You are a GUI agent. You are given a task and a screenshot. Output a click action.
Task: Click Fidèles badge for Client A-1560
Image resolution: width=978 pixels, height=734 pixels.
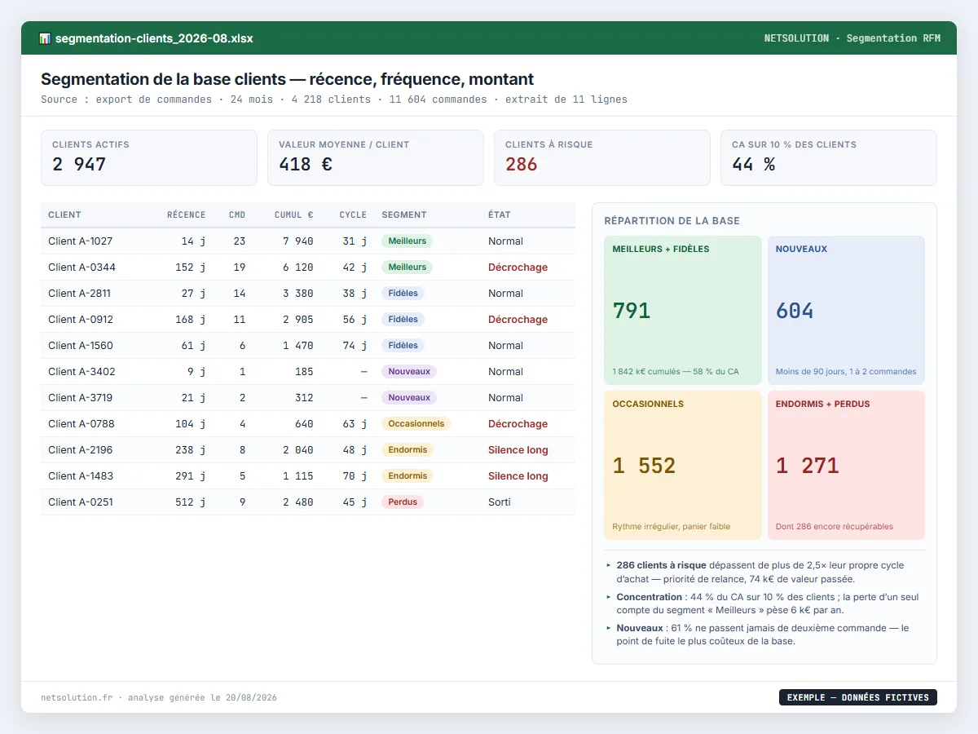pyautogui.click(x=403, y=346)
